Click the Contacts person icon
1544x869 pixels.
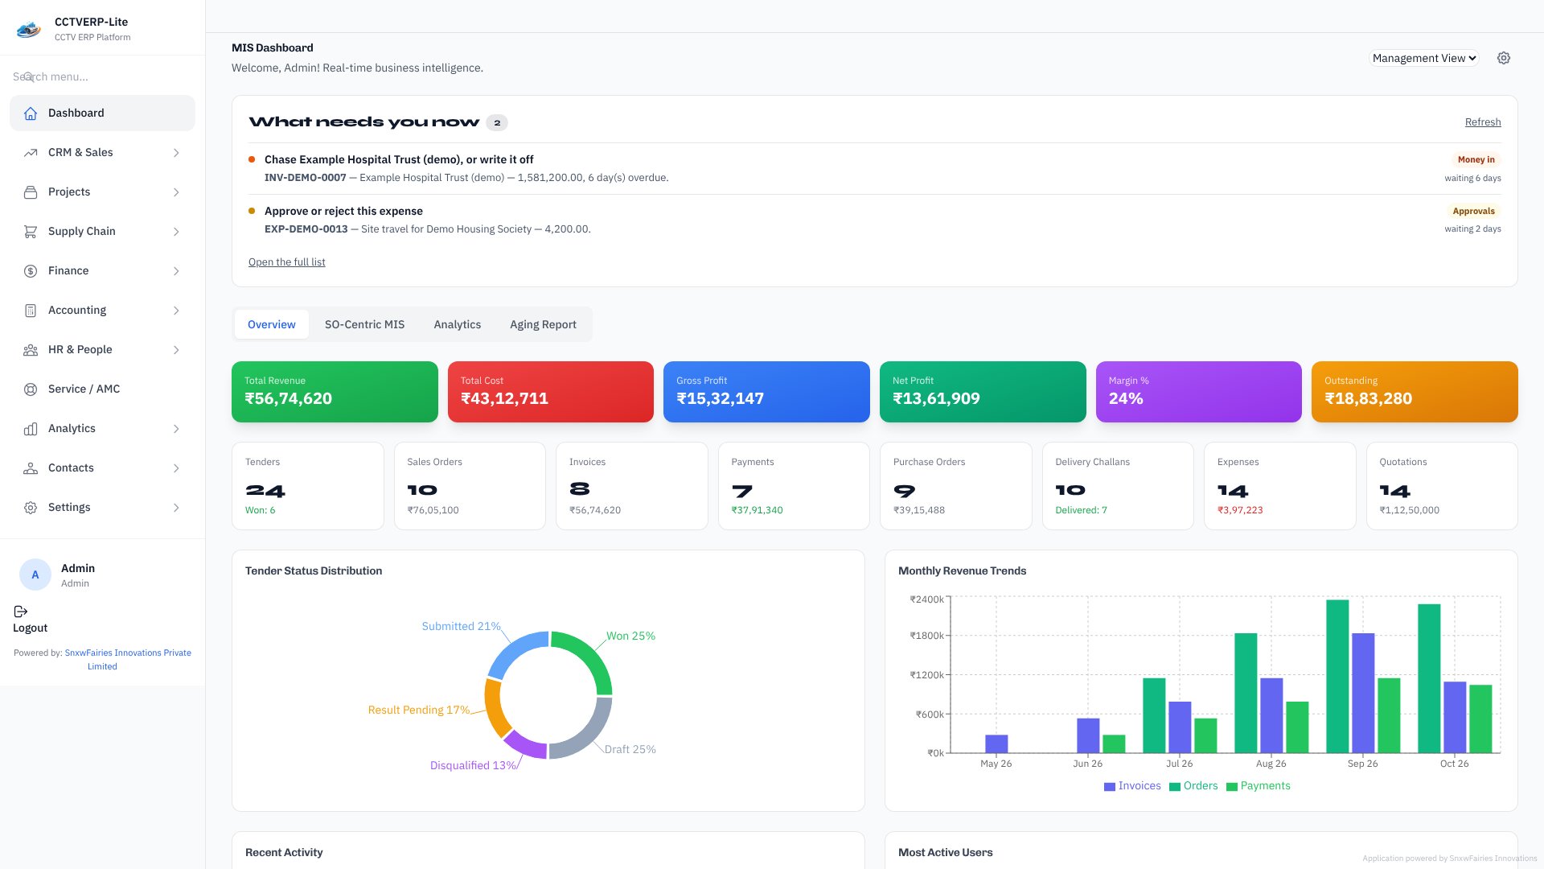31,468
